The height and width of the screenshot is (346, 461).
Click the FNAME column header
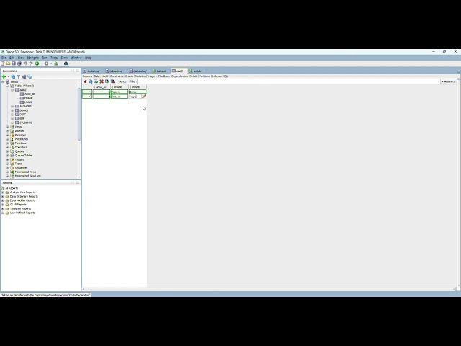click(120, 87)
